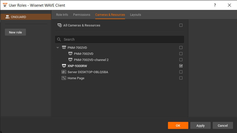Select the PNM-7002VD group row label
The width and height of the screenshot is (237, 133).
pos(77,48)
